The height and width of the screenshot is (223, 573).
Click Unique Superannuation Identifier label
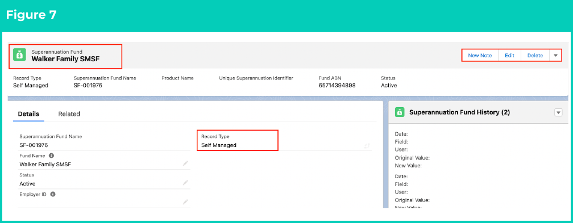[256, 78]
